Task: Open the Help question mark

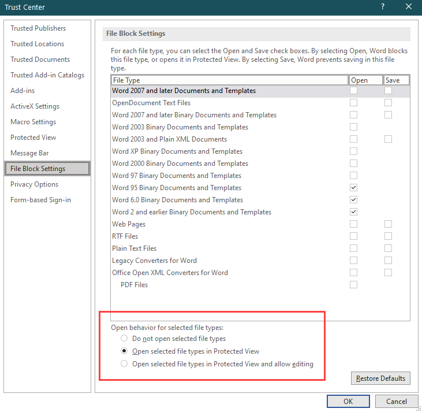Action: click(x=382, y=7)
